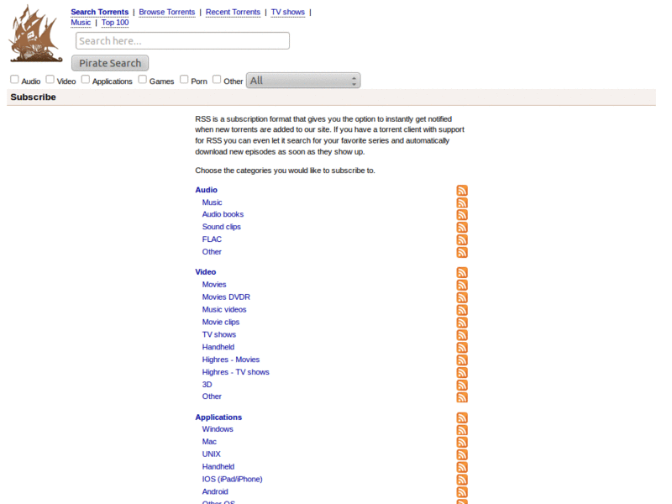
Task: Open TV shows in top navigation
Action: 287,12
